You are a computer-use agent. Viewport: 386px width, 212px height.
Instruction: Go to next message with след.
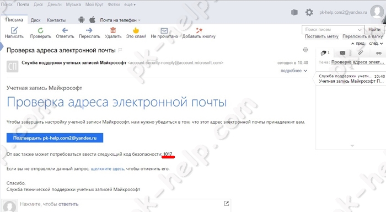376,44
